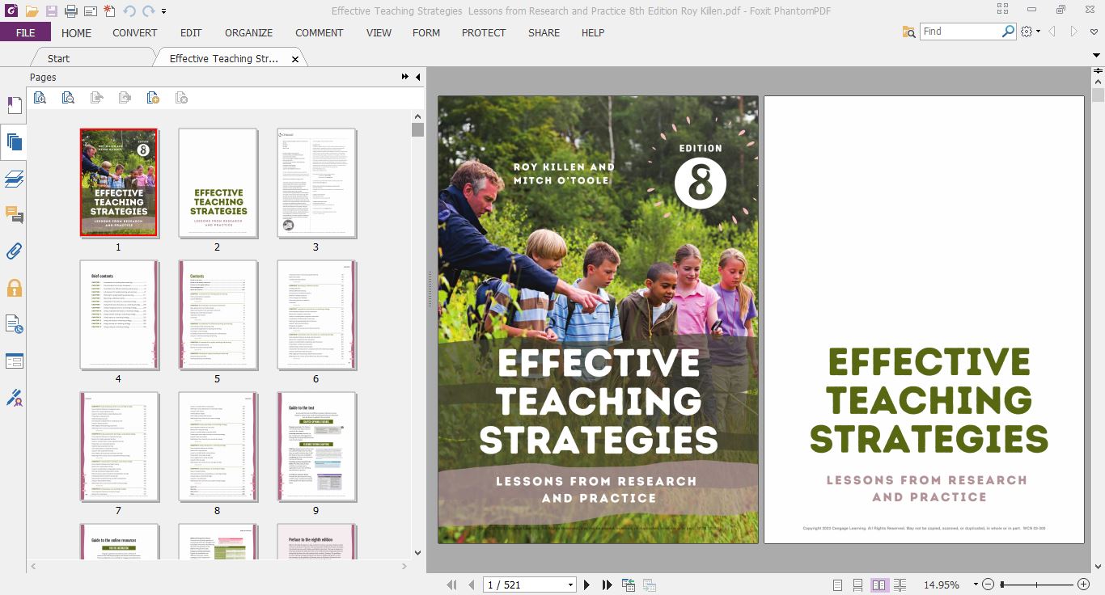
Task: Email the document with the envelope icon
Action: click(90, 11)
